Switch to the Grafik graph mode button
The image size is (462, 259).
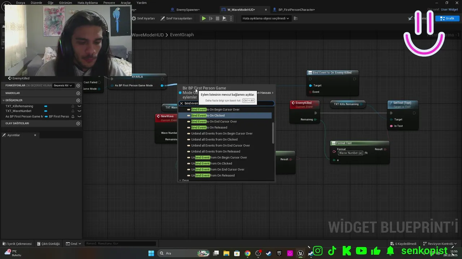[x=447, y=18]
